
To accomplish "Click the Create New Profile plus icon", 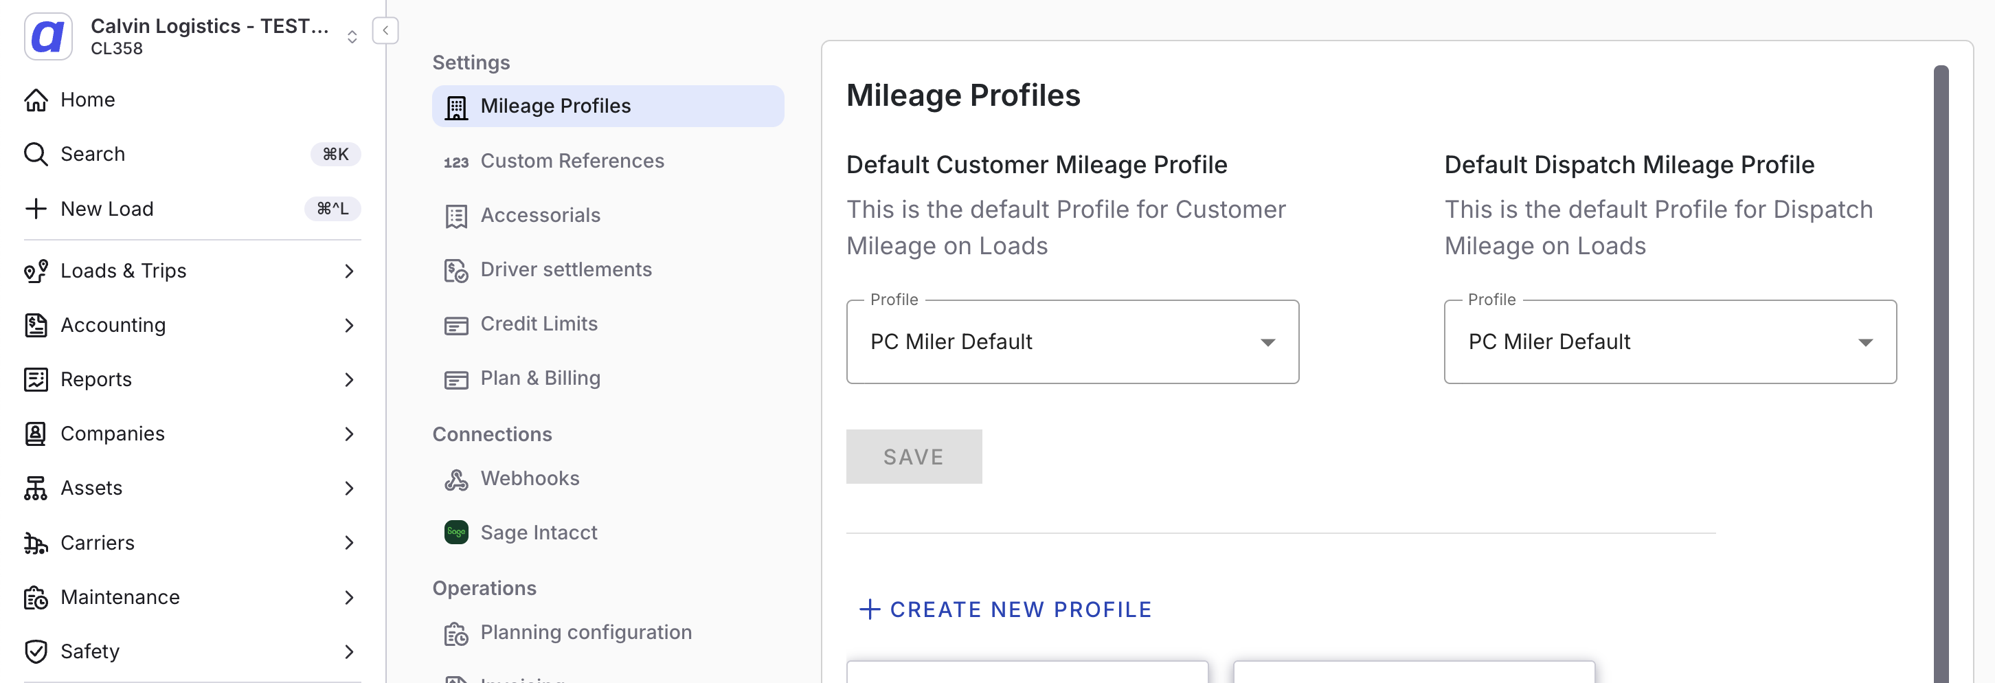I will click(870, 609).
